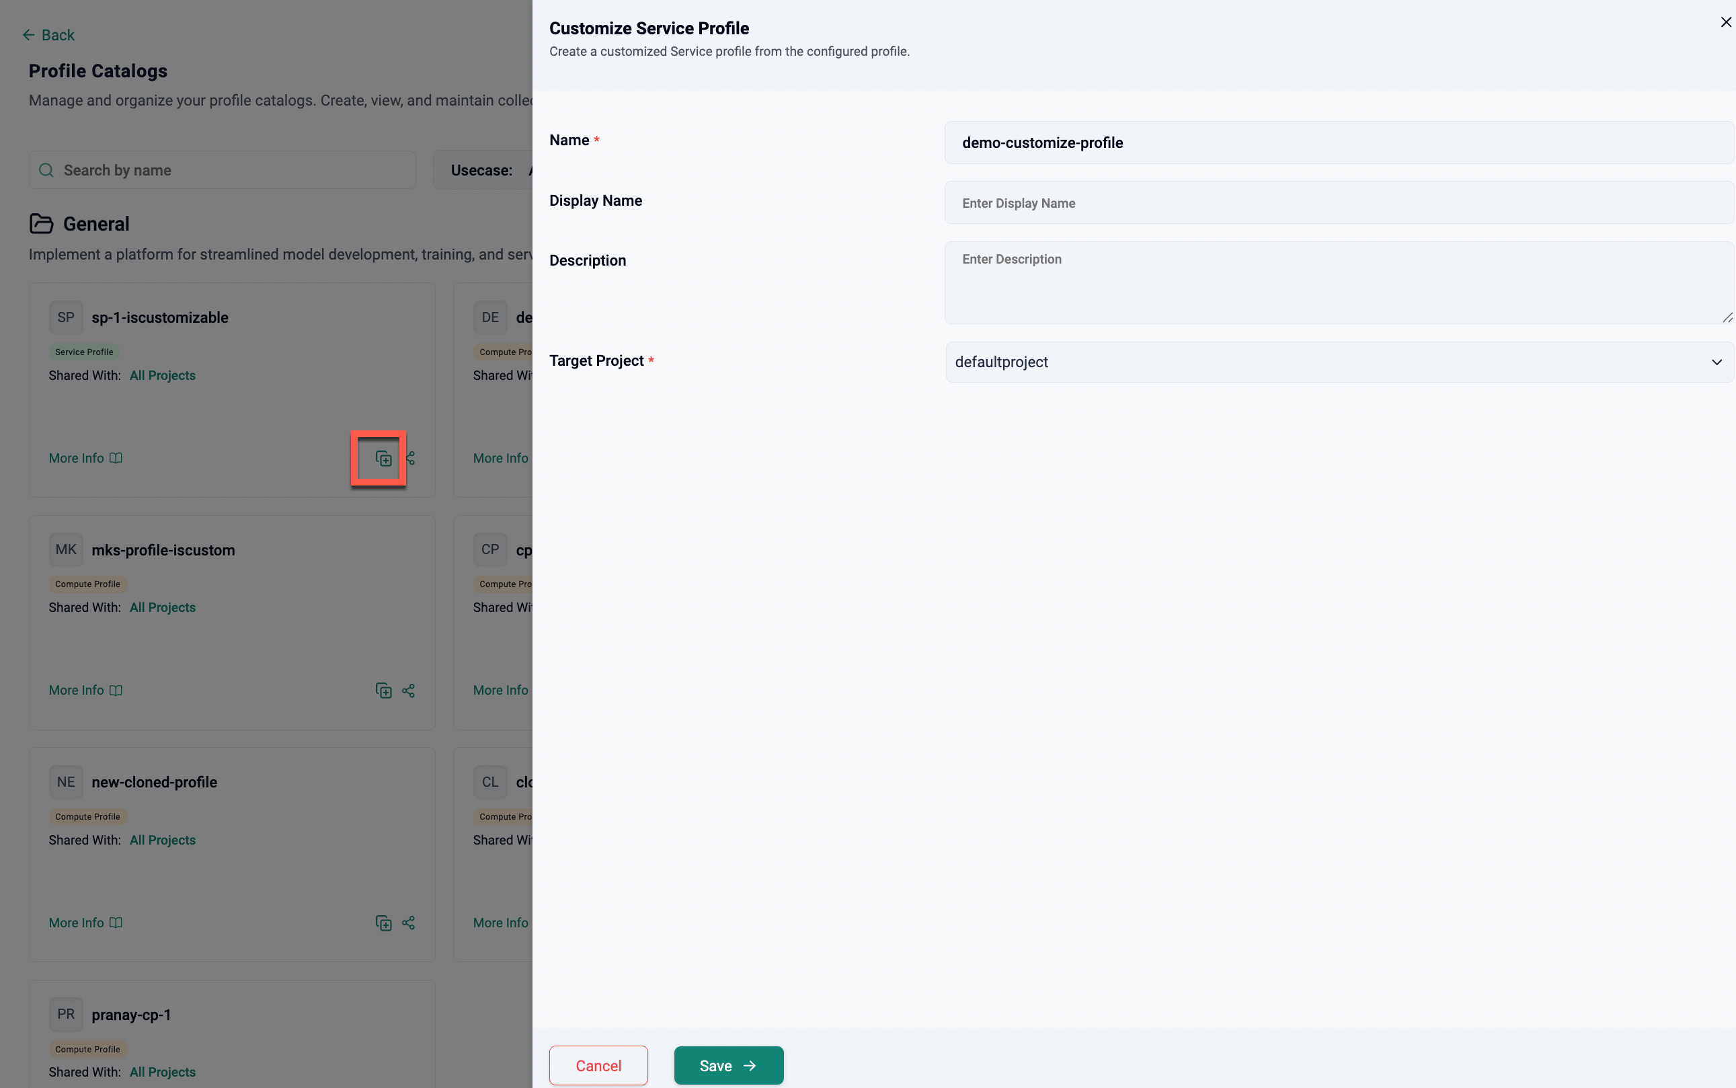Close the Customize Service Profile panel
Image resolution: width=1736 pixels, height=1088 pixels.
[1725, 22]
